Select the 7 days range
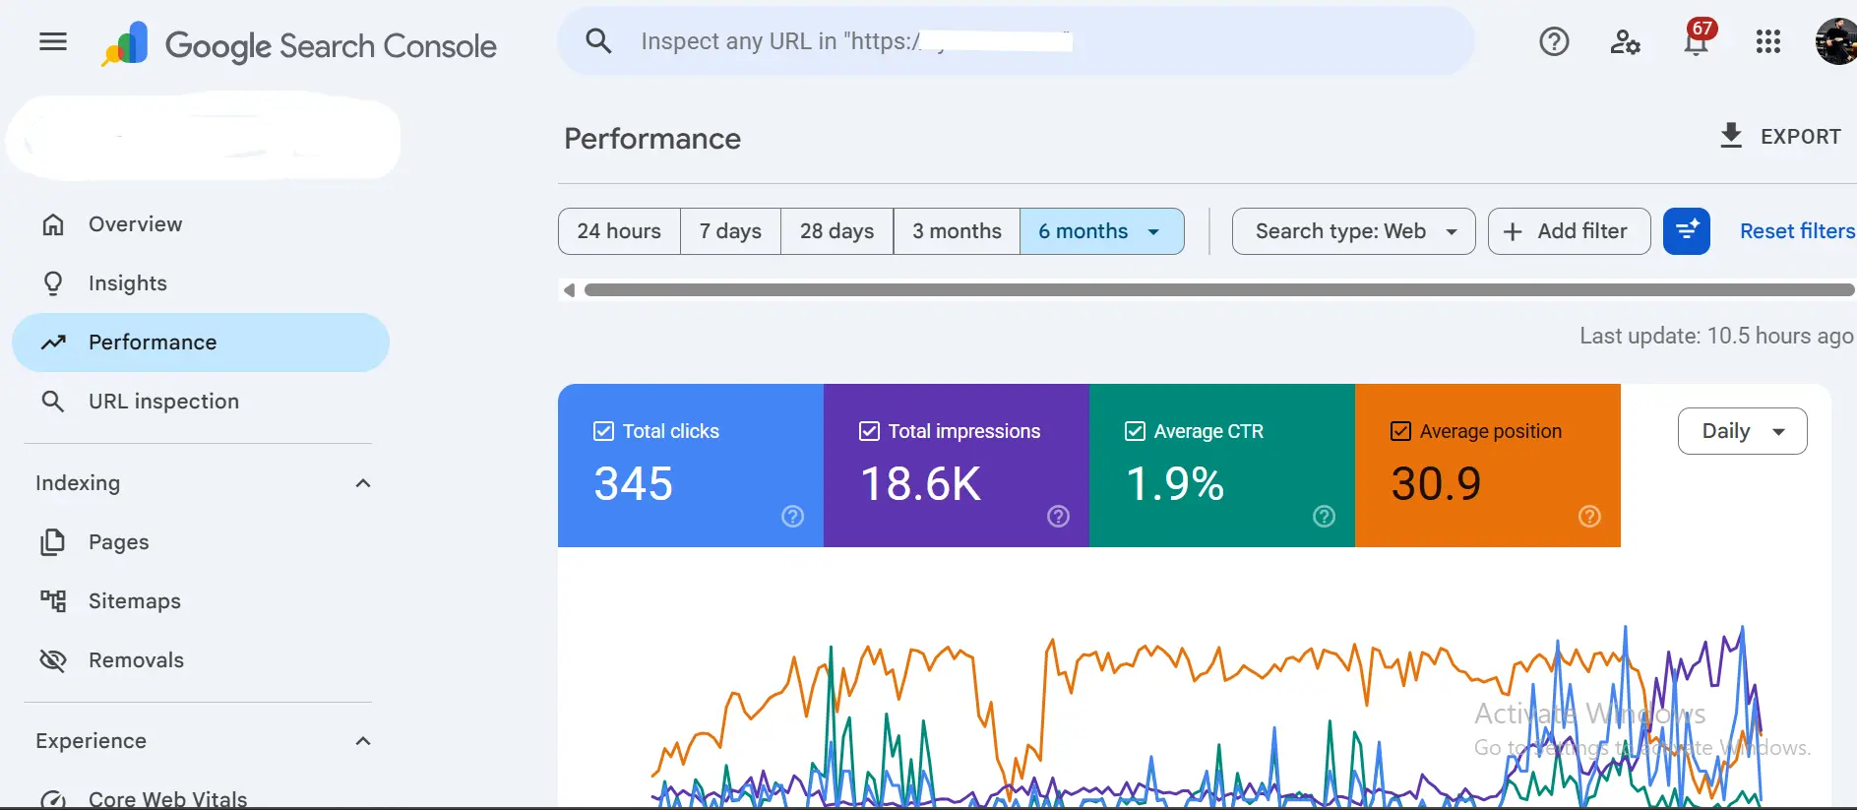 click(x=730, y=231)
